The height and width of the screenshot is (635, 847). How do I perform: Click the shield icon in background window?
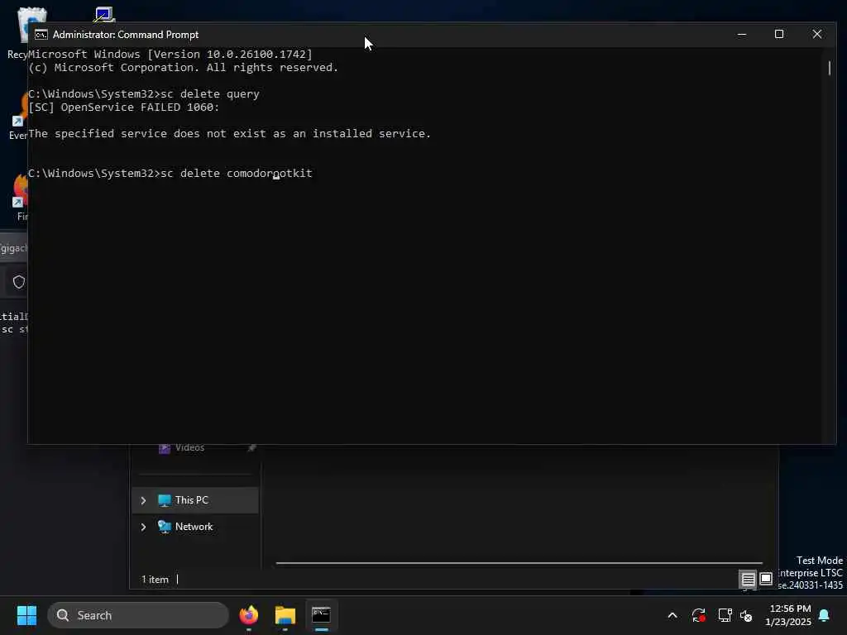(19, 282)
